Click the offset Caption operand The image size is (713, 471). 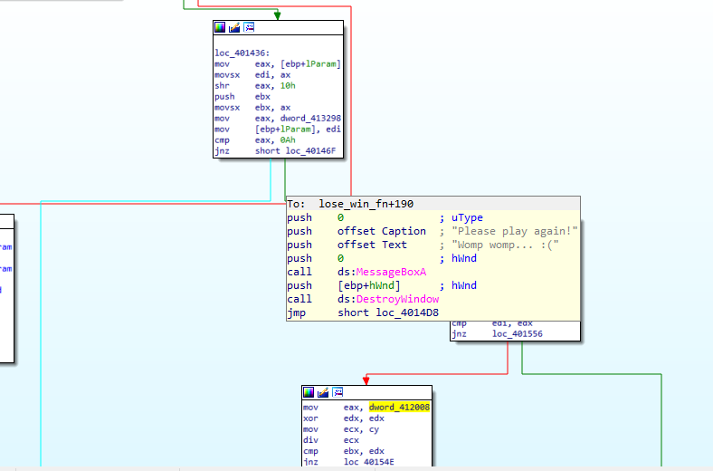pos(381,231)
